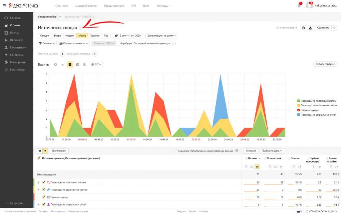Click the attribution info icon
The height and width of the screenshot is (215, 341).
tap(174, 44)
